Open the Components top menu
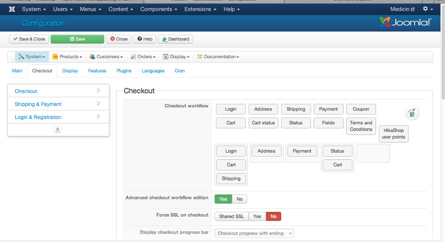This screenshot has width=445, height=242. tap(159, 9)
